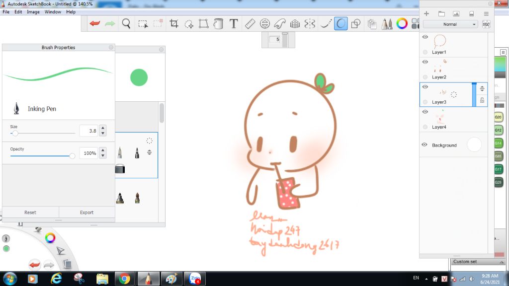
Task: Click the Opacity slider handle
Action: tap(72, 156)
